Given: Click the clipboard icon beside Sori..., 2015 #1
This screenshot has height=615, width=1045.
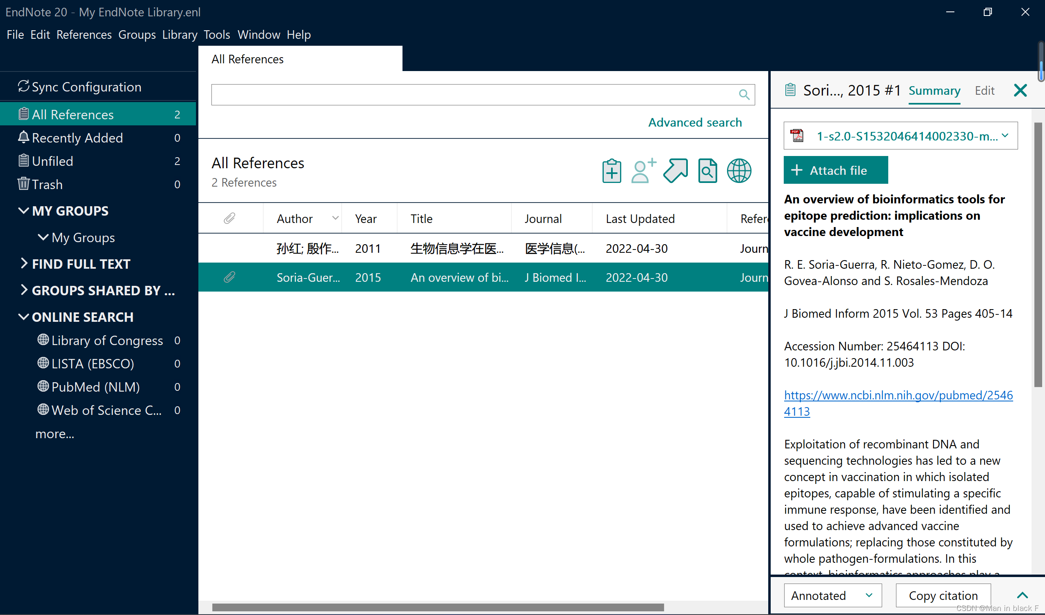Looking at the screenshot, I should [x=790, y=89].
